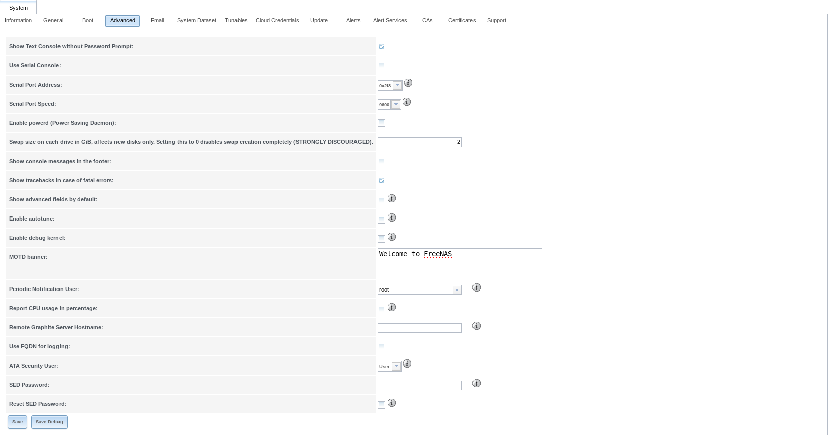Enable the Use Serial Console checkbox
The height and width of the screenshot is (435, 828).
[382, 65]
